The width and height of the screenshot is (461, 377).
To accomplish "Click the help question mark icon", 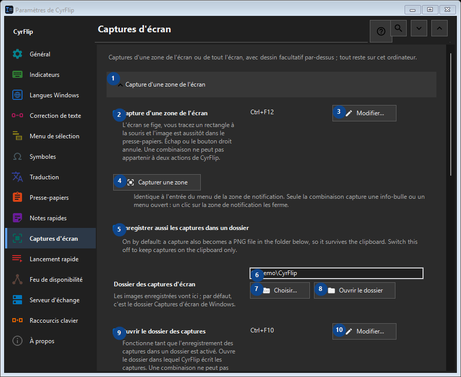I will coord(381,31).
